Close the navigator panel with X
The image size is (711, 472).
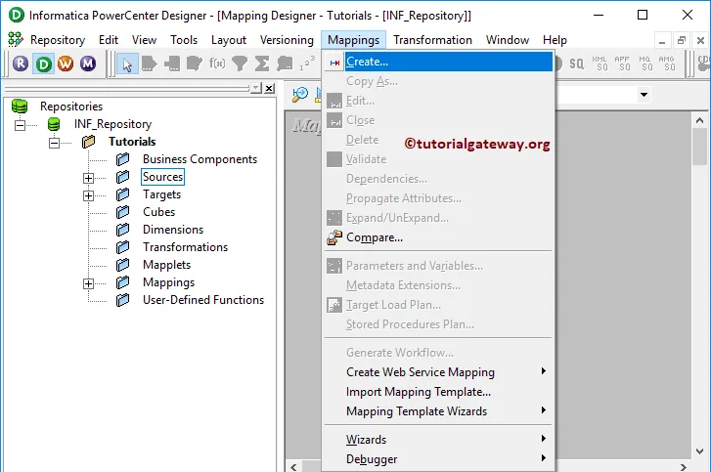tap(269, 88)
